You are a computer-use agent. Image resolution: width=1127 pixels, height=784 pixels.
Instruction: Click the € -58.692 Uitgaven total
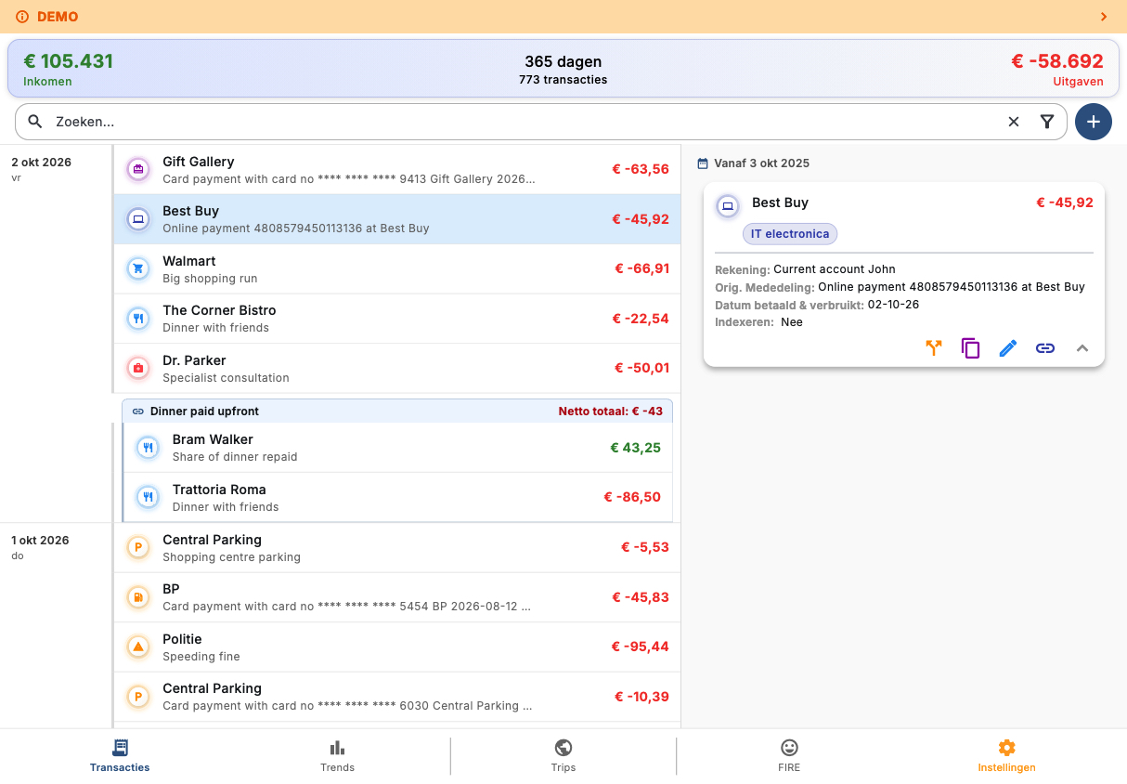coord(1057,69)
